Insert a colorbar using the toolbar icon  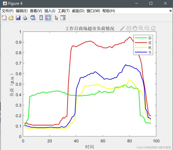coord(41,18)
